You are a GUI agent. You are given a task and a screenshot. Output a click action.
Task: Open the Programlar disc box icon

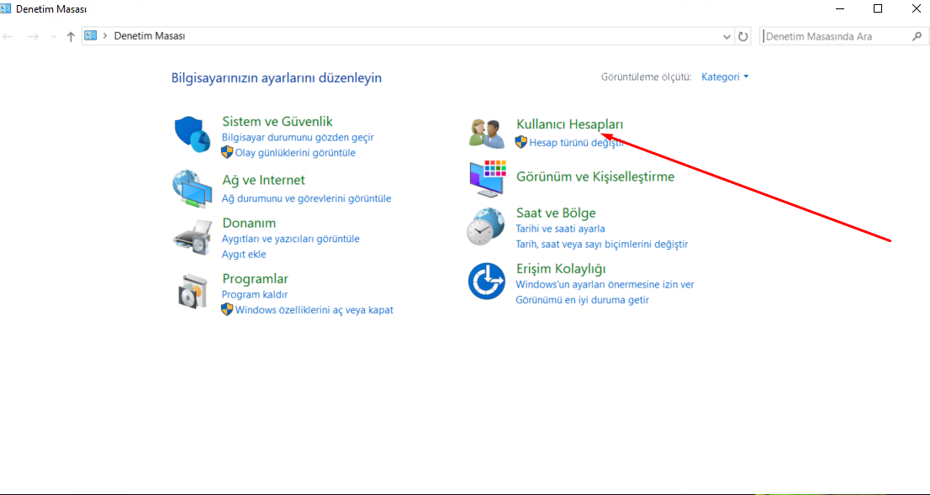pos(193,291)
